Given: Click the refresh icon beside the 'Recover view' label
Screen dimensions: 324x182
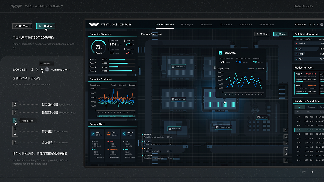Looking at the screenshot, I should tap(15, 112).
